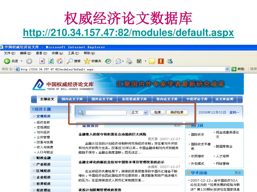Click the page icon in address bar
The image size is (257, 192).
(x=18, y=69)
